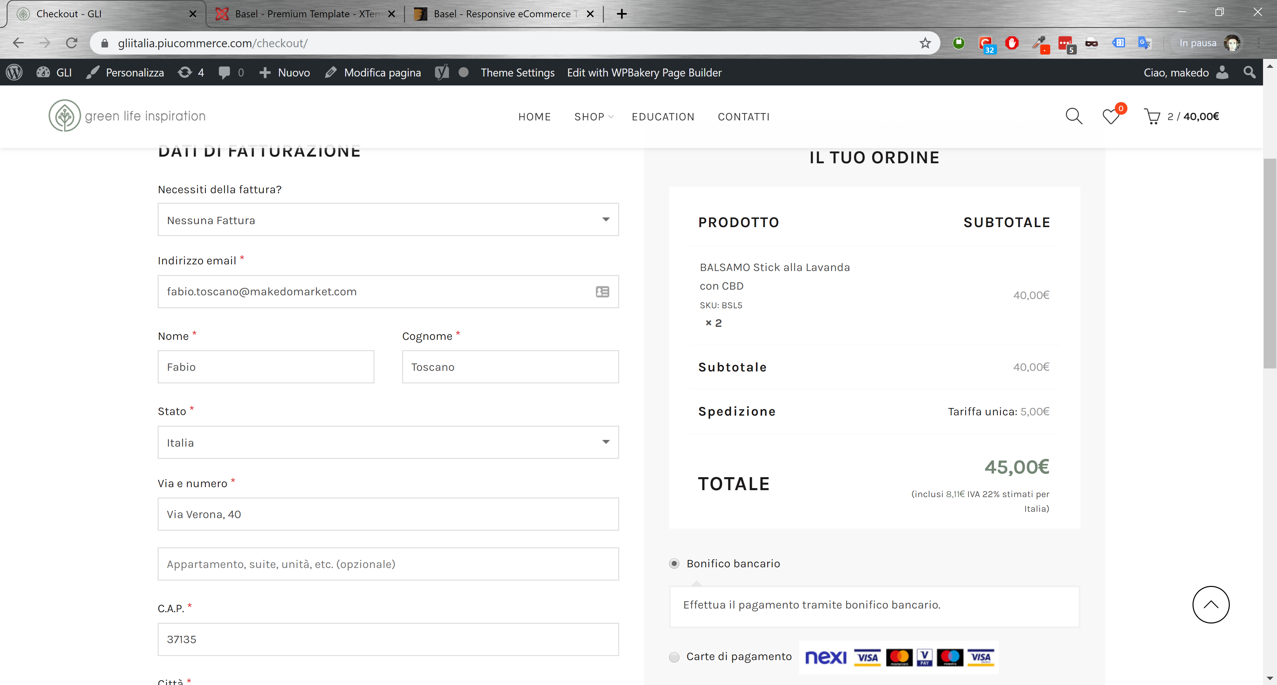
Task: Open the wishlist heart icon
Action: 1111,116
